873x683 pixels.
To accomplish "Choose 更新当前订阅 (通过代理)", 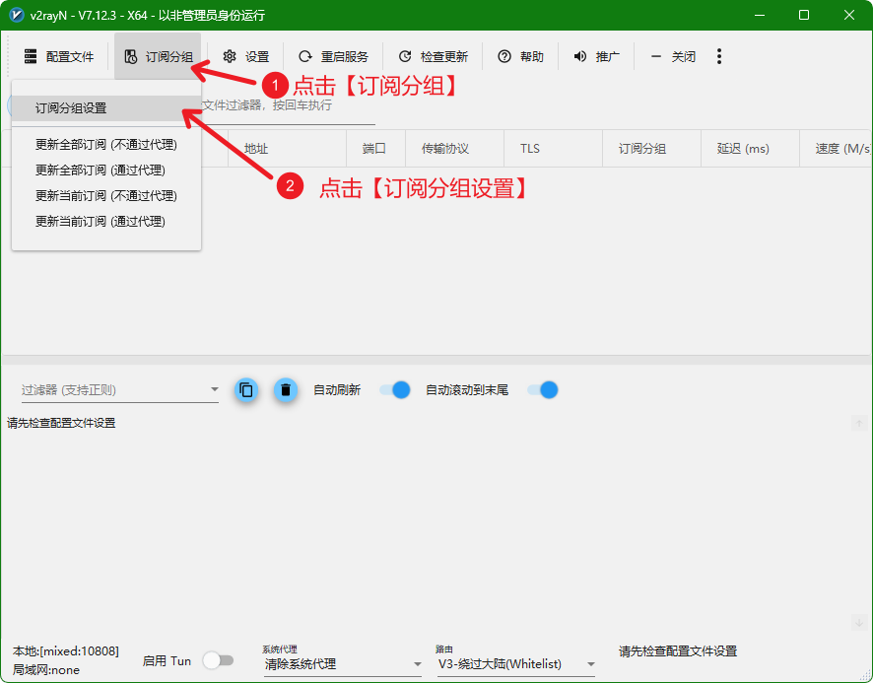I will point(106,222).
